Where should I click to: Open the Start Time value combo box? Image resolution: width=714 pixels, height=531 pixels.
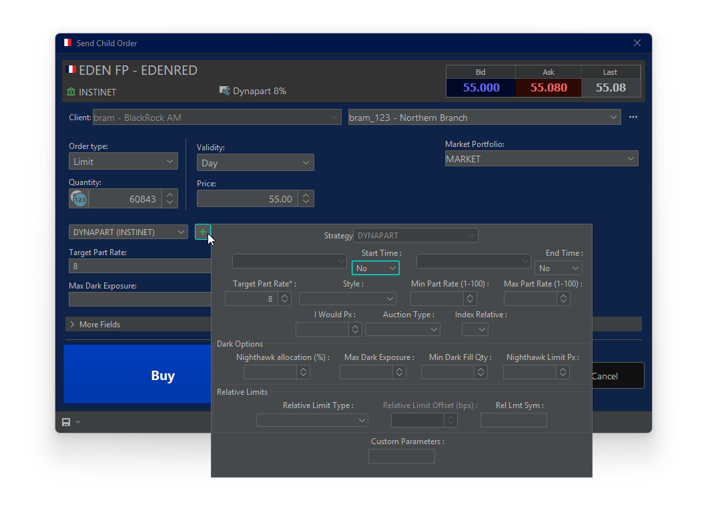[289, 261]
